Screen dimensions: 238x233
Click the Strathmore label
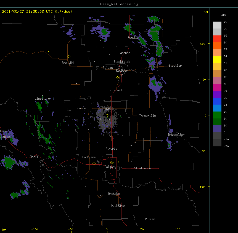pos(142,168)
